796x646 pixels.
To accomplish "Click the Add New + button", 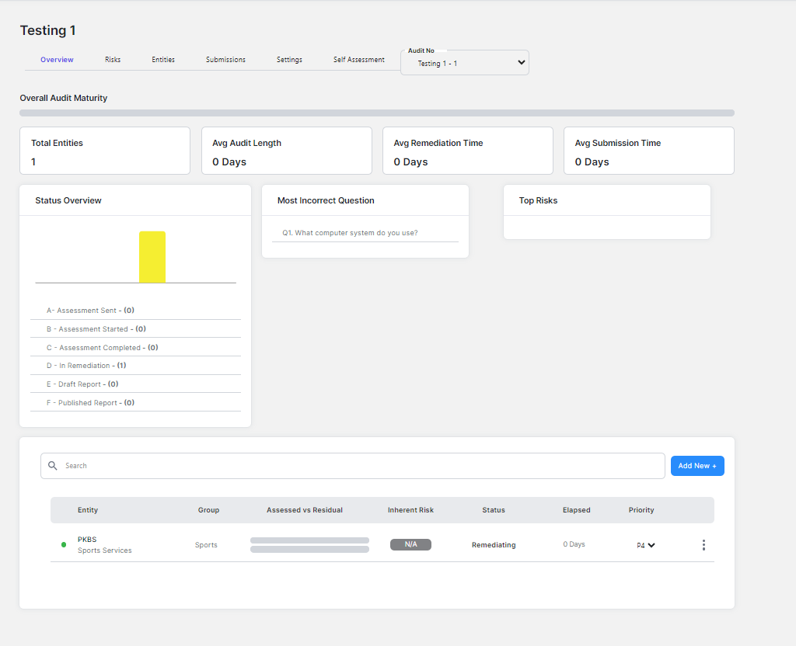I will point(697,466).
